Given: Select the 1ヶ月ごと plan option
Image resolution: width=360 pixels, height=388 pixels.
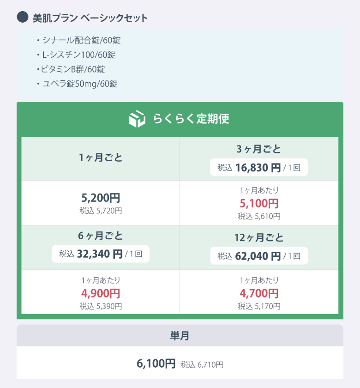Looking at the screenshot, I should 101,158.
